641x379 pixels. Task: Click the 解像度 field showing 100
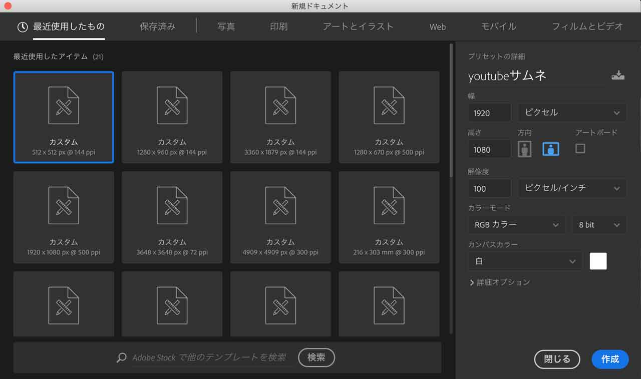point(490,188)
